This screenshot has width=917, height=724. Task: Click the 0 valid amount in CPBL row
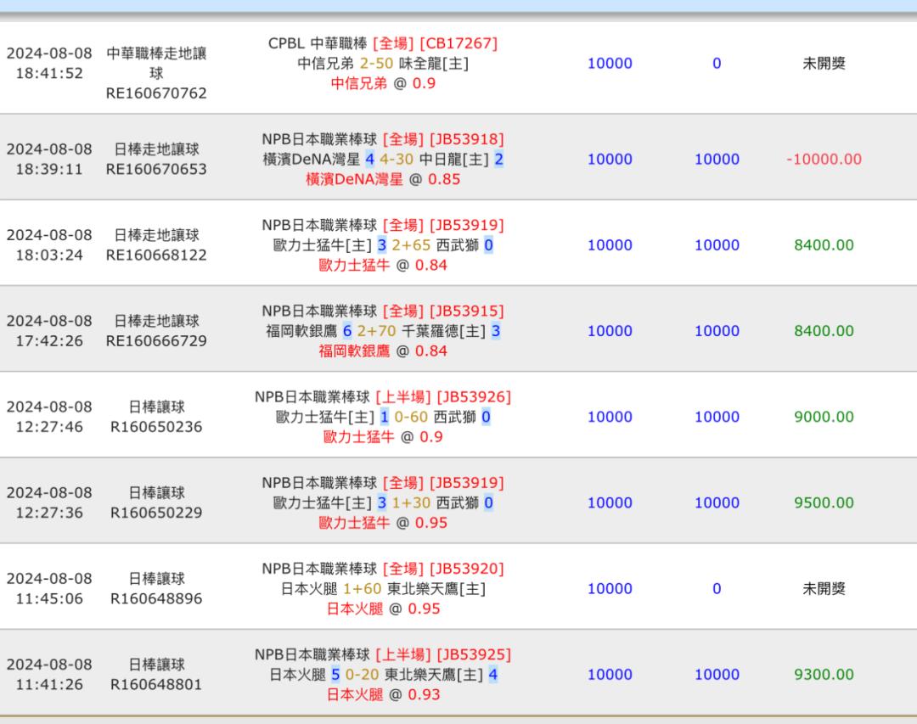point(717,63)
